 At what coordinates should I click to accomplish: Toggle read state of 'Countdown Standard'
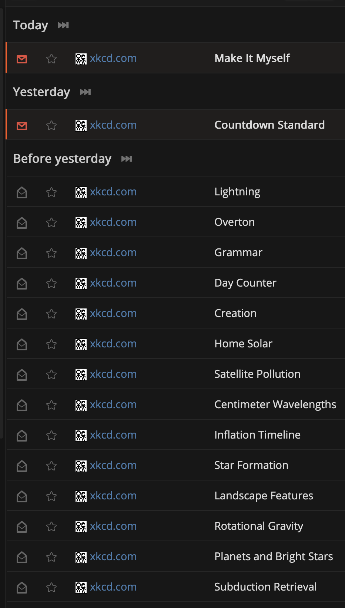tap(22, 125)
